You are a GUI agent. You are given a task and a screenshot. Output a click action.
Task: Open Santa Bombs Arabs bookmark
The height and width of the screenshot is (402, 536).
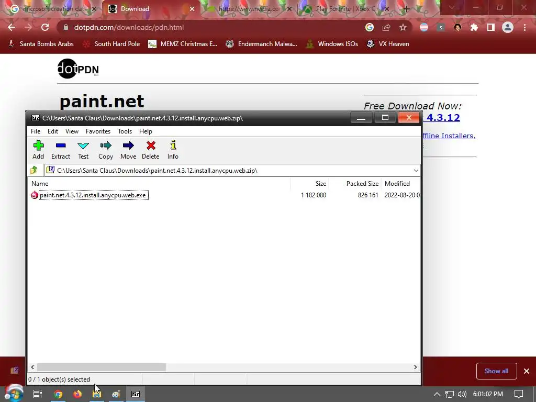[41, 44]
